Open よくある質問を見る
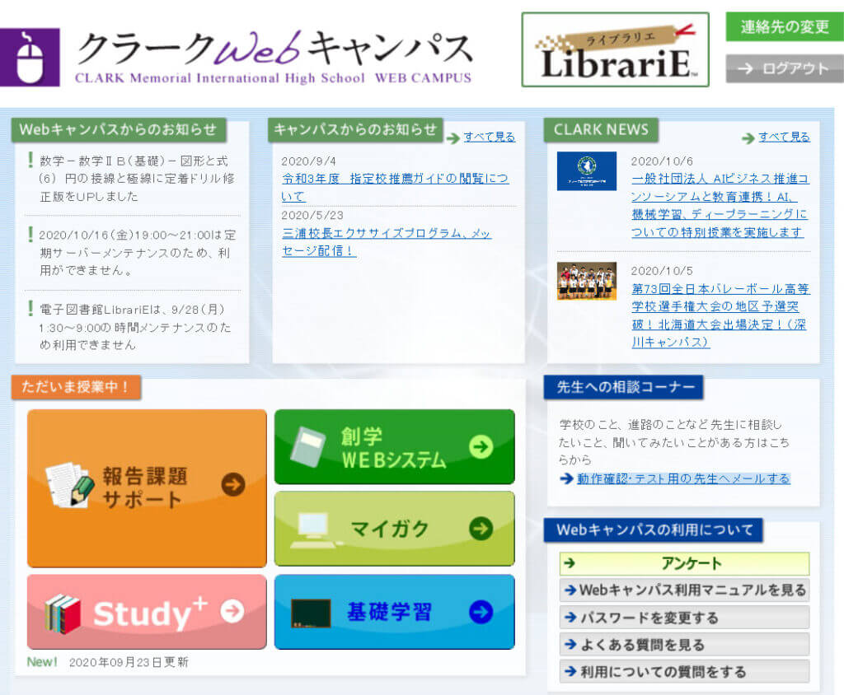 [684, 644]
